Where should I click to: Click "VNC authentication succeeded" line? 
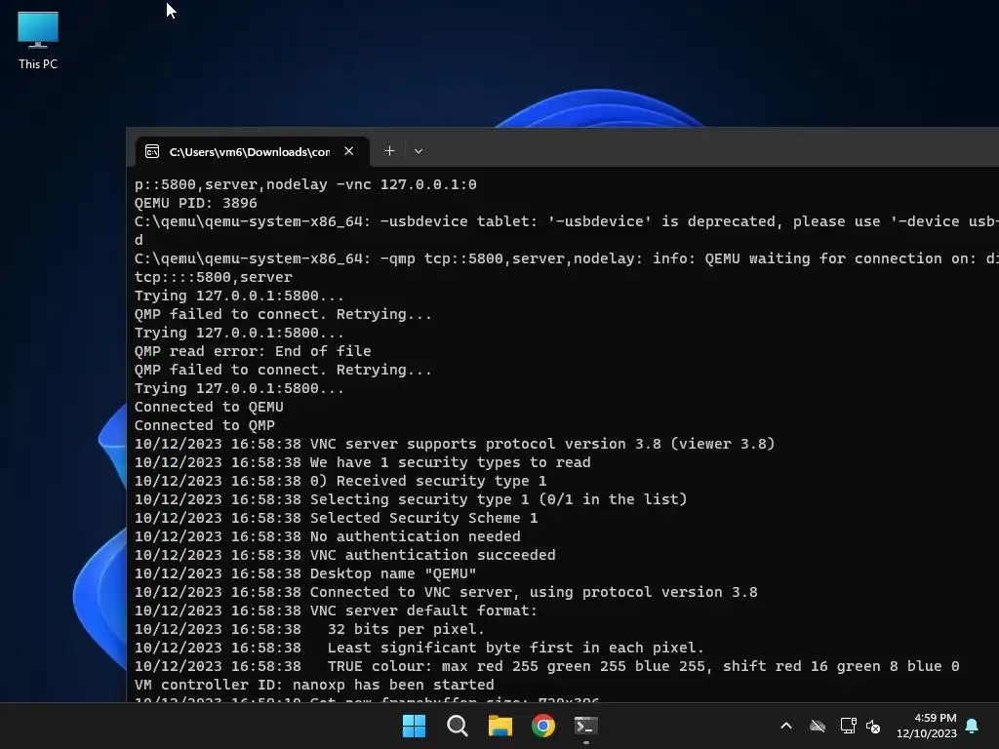[x=344, y=555]
